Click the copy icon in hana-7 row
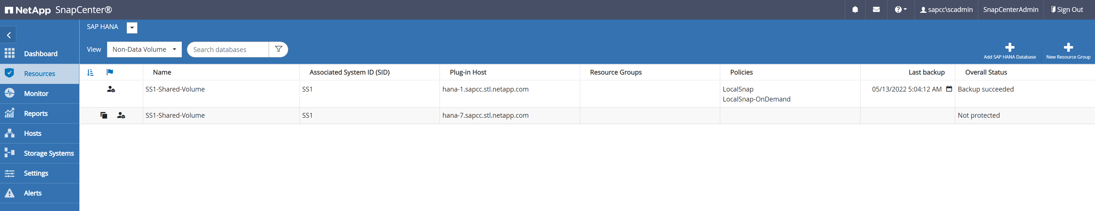1095x211 pixels. coord(104,115)
